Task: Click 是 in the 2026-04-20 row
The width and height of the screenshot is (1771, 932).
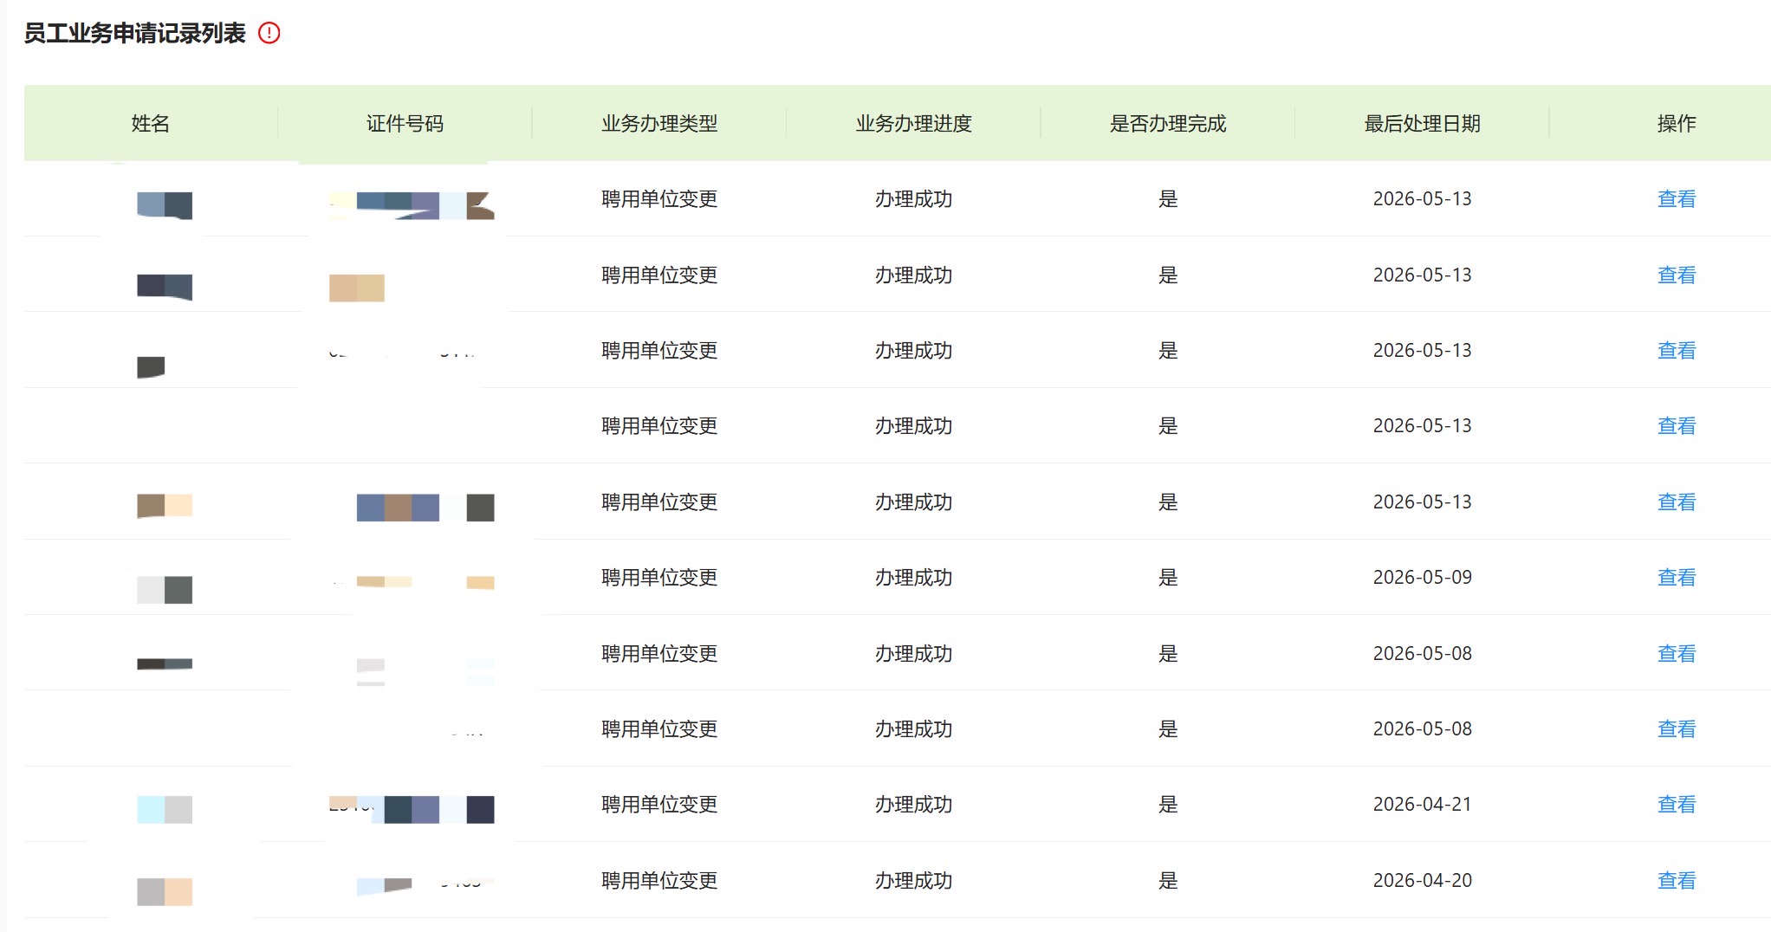Action: click(1168, 881)
